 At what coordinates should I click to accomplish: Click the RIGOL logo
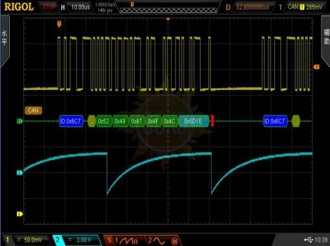19,7
